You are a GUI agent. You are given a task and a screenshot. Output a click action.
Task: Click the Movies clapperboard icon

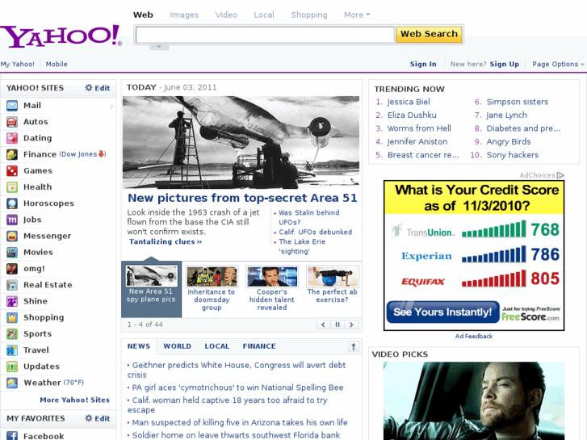12,252
